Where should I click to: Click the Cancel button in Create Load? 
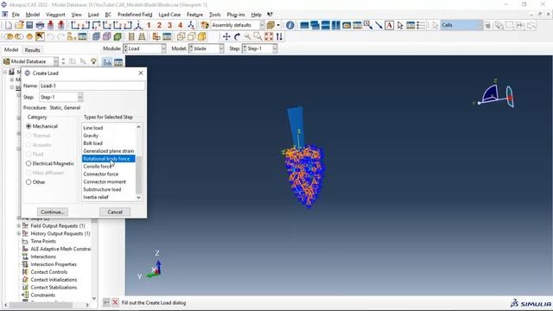115,212
